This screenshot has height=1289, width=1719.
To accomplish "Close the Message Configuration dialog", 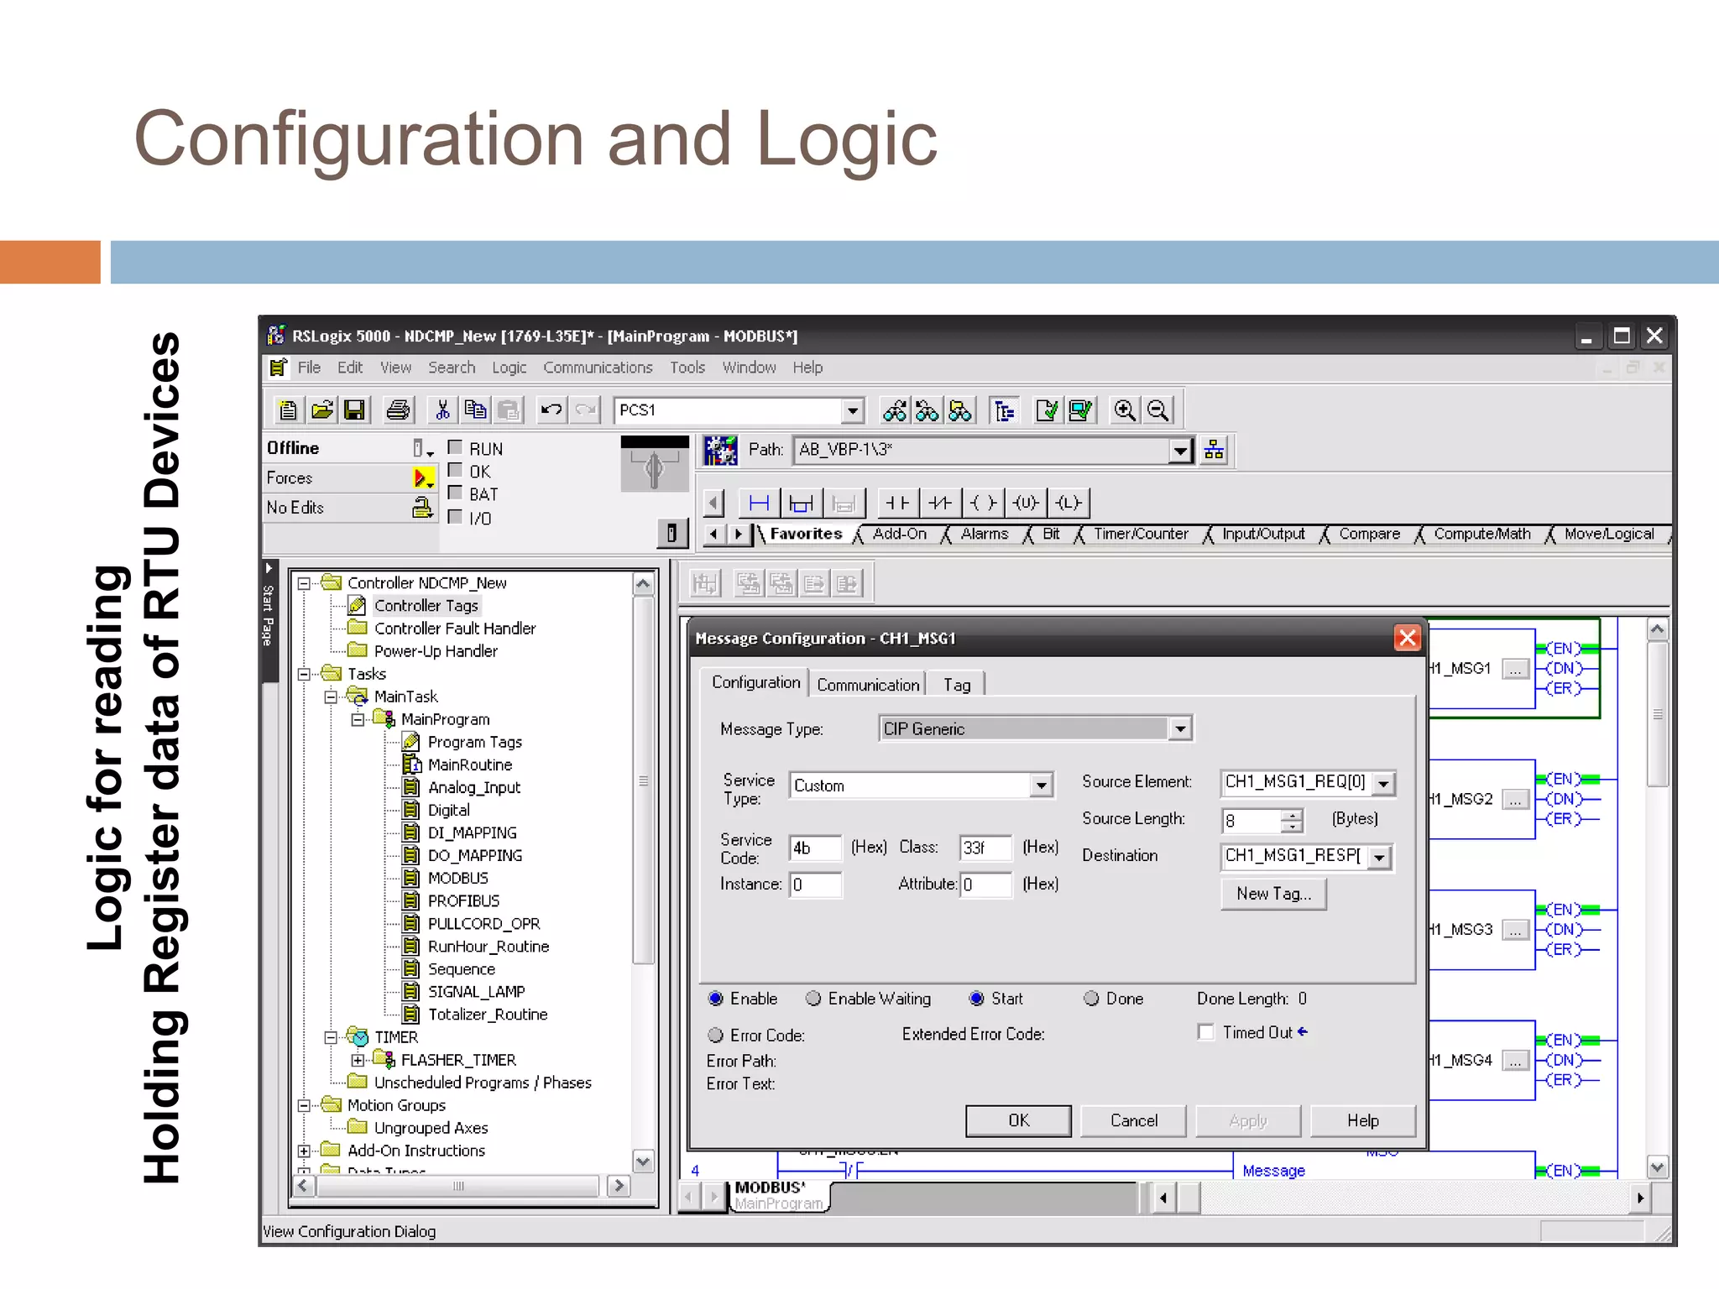I will click(1408, 638).
